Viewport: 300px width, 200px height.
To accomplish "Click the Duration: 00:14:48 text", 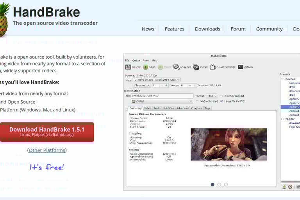I will pos(209,86).
